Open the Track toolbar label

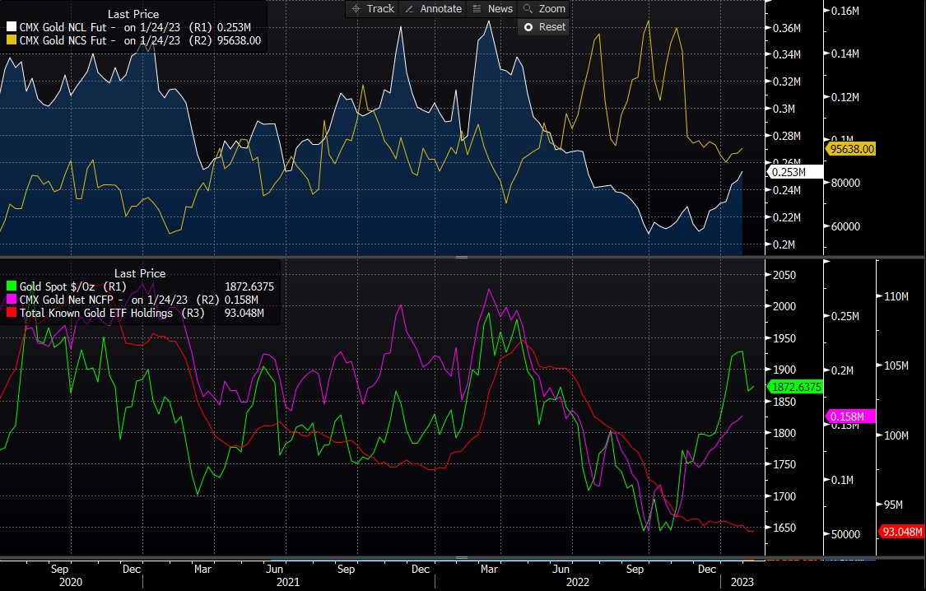(x=380, y=9)
